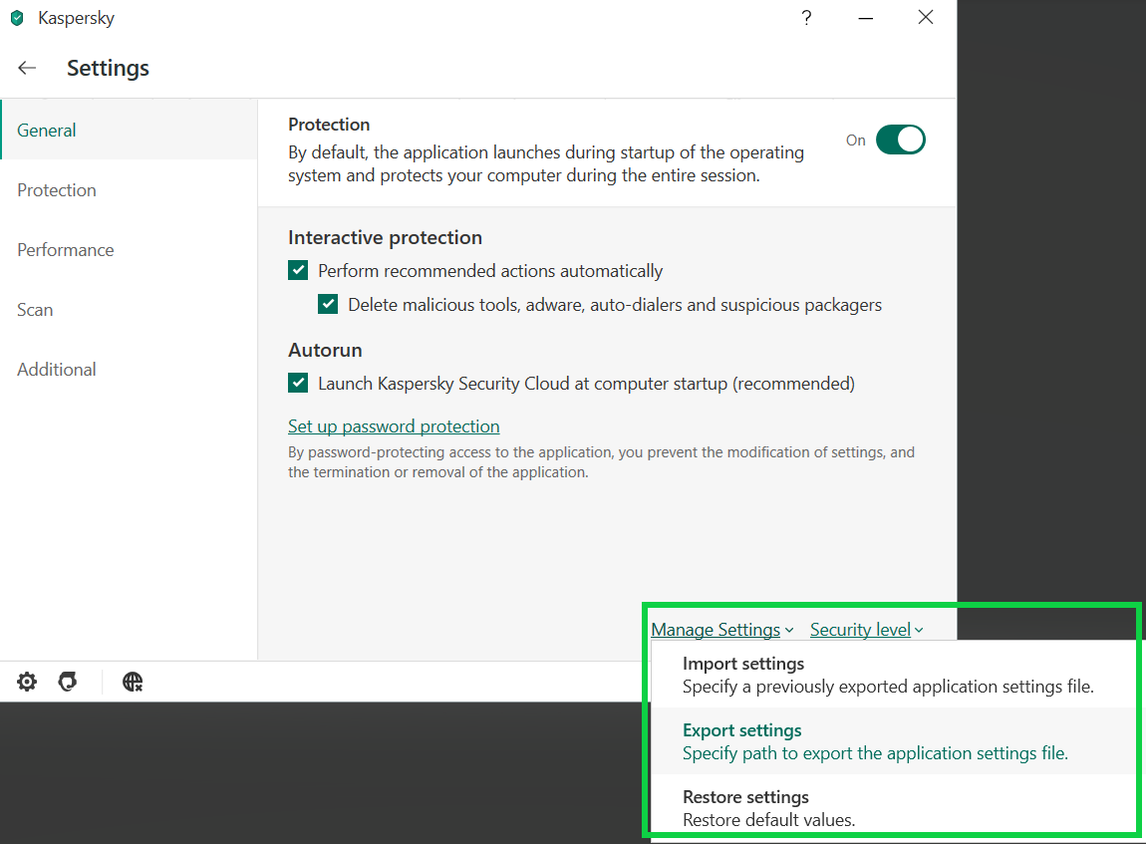Open Set up password protection link
1146x844 pixels.
tap(394, 426)
